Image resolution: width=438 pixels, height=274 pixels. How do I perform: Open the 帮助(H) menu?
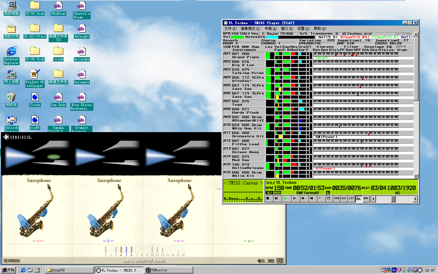[x=320, y=29]
